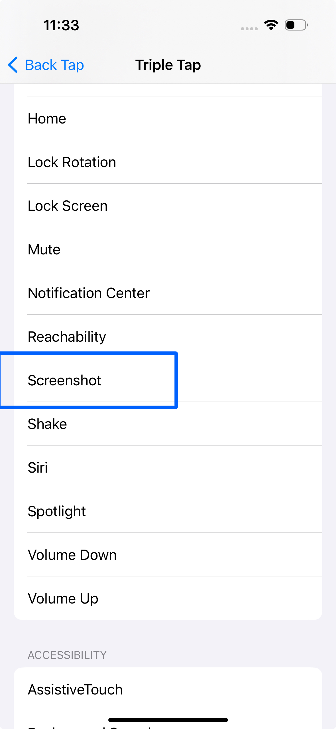Tap the back chevron arrow icon

tap(13, 65)
